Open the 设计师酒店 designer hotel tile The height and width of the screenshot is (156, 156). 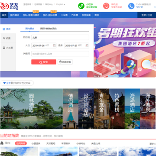pyautogui.click(x=86, y=109)
